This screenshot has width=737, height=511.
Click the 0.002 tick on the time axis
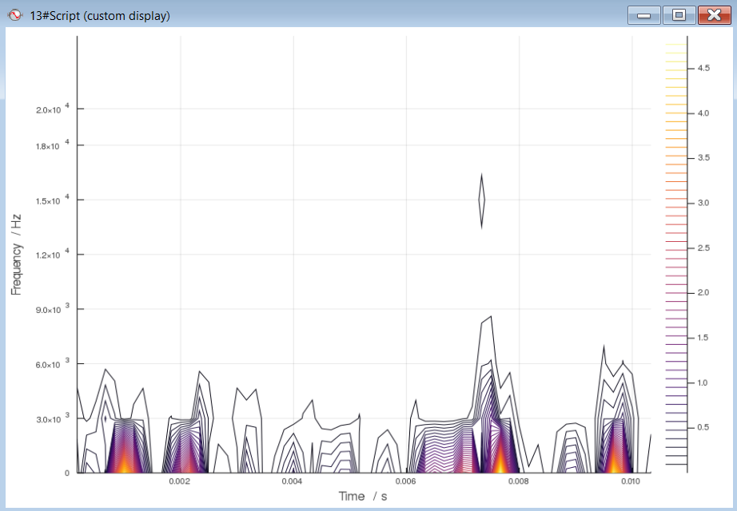pyautogui.click(x=178, y=482)
